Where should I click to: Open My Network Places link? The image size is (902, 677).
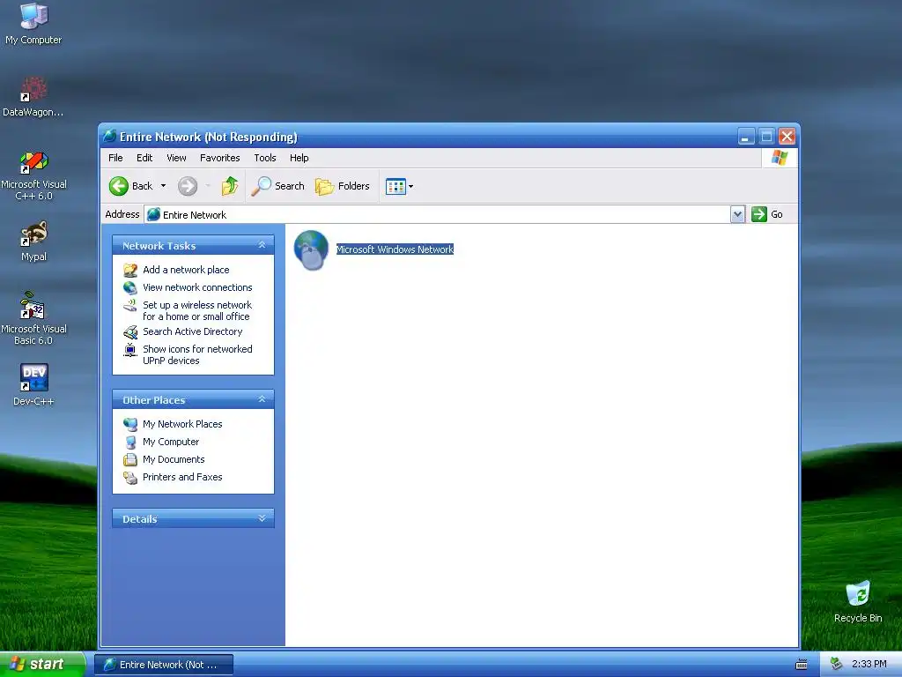(x=182, y=424)
